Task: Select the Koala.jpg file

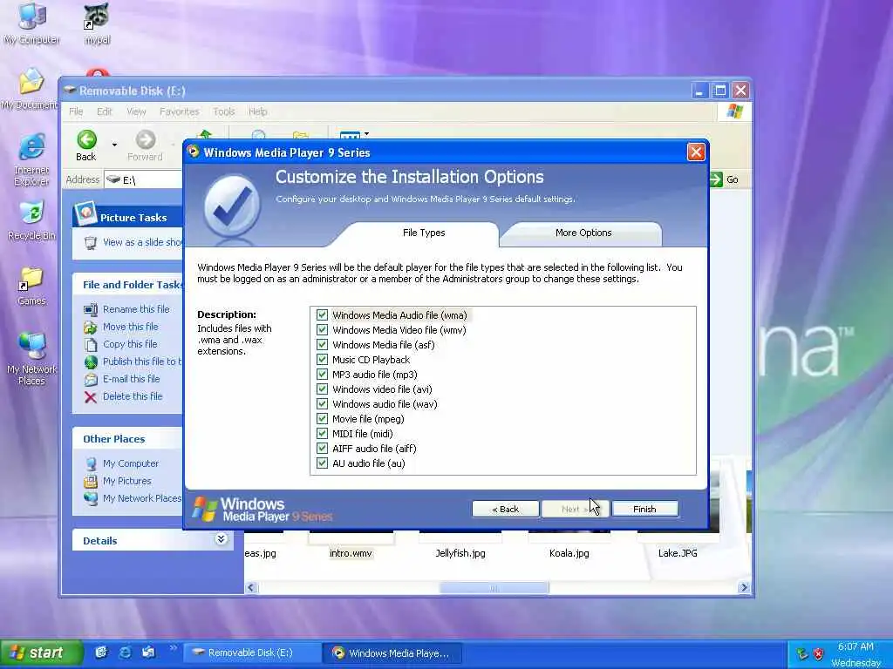Action: [x=569, y=553]
